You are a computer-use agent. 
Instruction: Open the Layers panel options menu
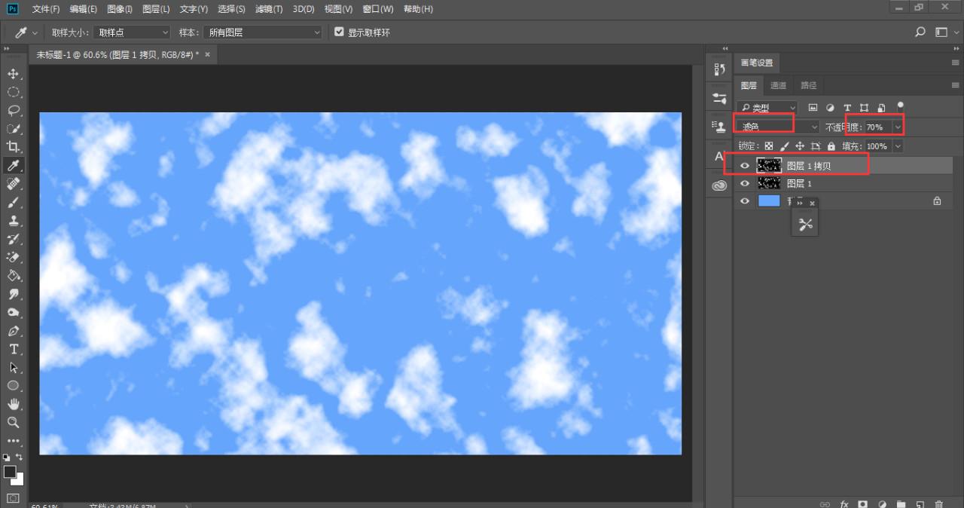click(956, 85)
